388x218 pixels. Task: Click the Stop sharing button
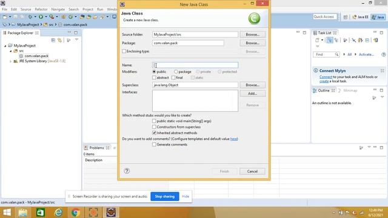click(x=165, y=196)
